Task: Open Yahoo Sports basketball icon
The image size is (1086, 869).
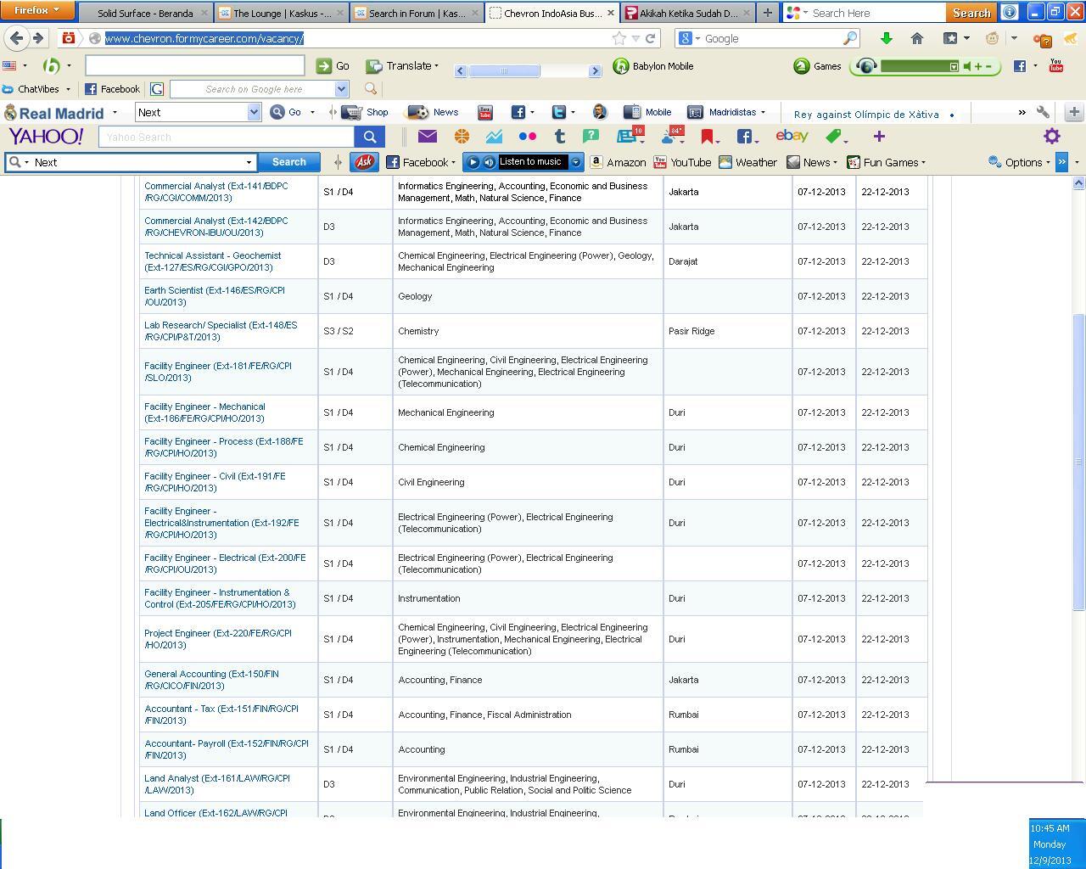Action: click(462, 136)
